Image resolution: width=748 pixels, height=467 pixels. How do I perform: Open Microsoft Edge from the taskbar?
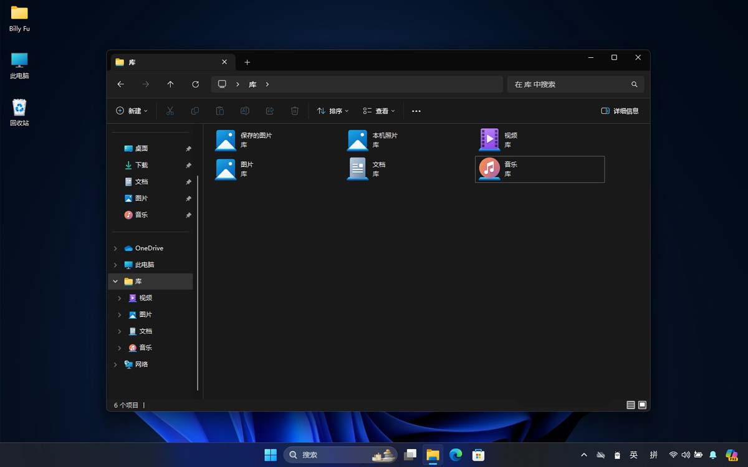coord(456,455)
